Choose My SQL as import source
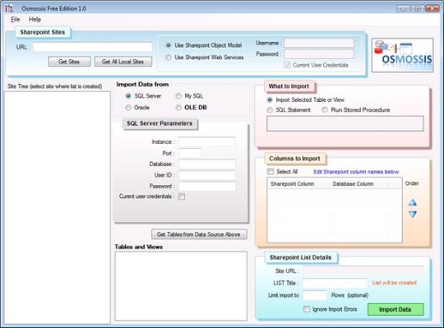 pyautogui.click(x=178, y=96)
